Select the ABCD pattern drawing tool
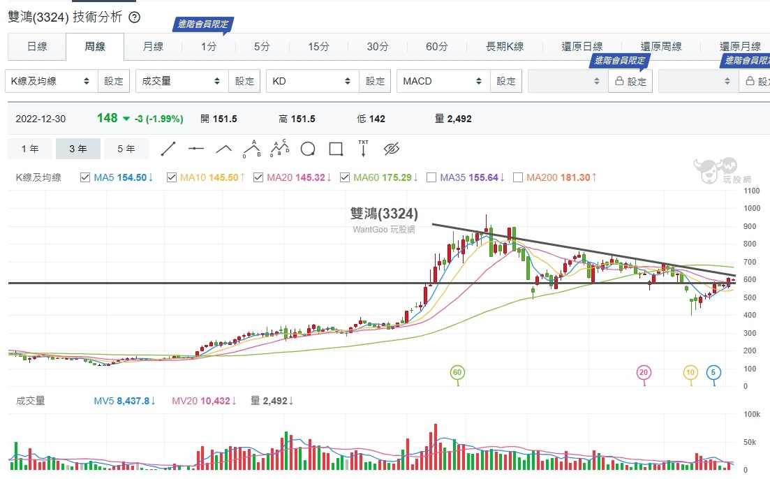 [280, 149]
